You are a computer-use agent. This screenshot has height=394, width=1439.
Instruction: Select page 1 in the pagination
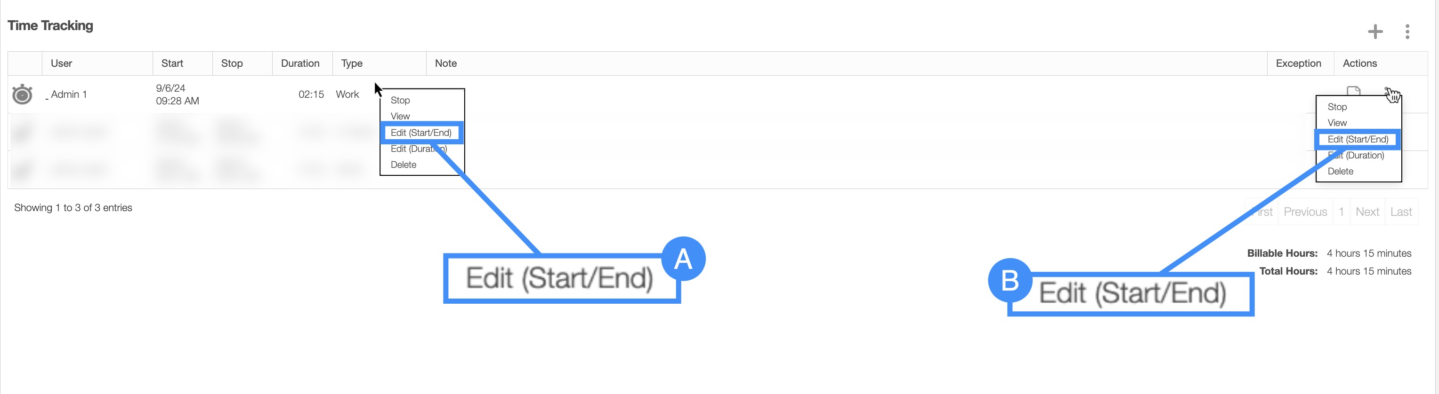pyautogui.click(x=1341, y=212)
